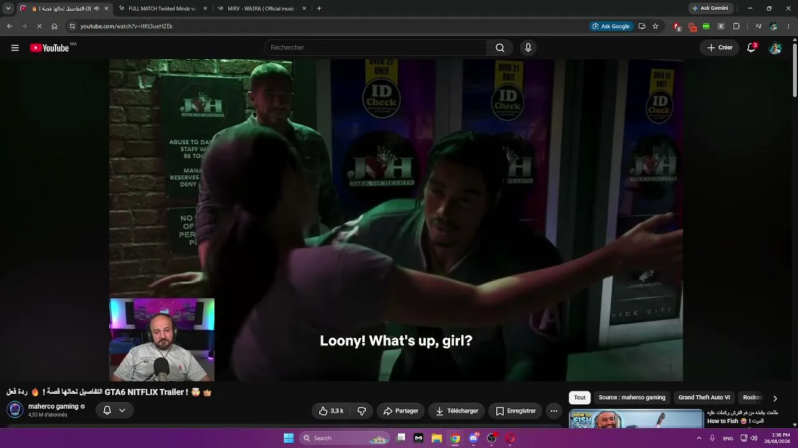Stop loading the page
798x448 pixels.
coord(39,26)
